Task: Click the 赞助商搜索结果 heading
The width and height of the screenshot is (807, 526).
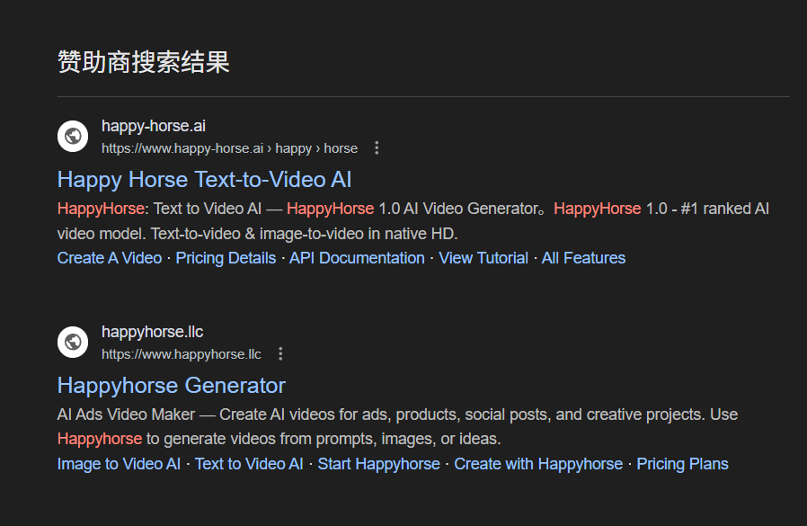Action: coord(144,62)
